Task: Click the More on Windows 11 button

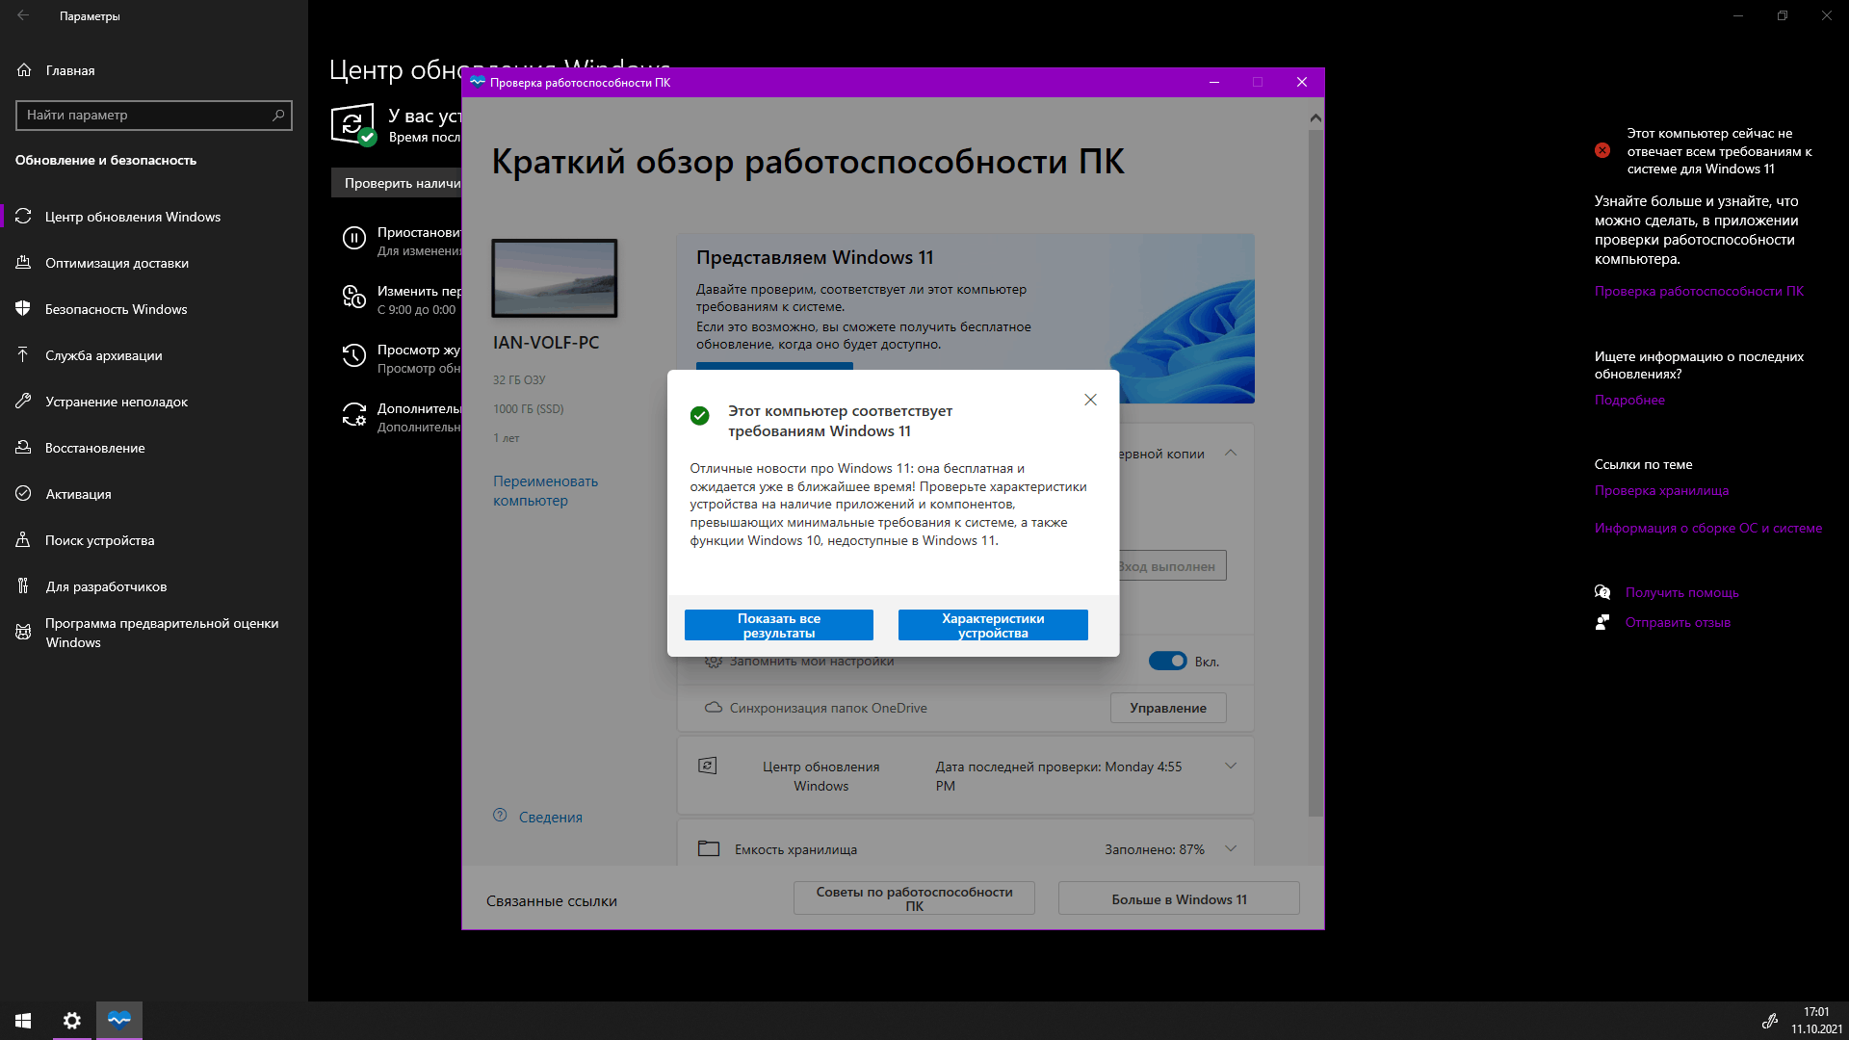Action: (x=1179, y=898)
